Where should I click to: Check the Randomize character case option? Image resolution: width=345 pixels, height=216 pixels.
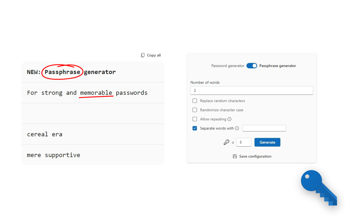point(195,110)
